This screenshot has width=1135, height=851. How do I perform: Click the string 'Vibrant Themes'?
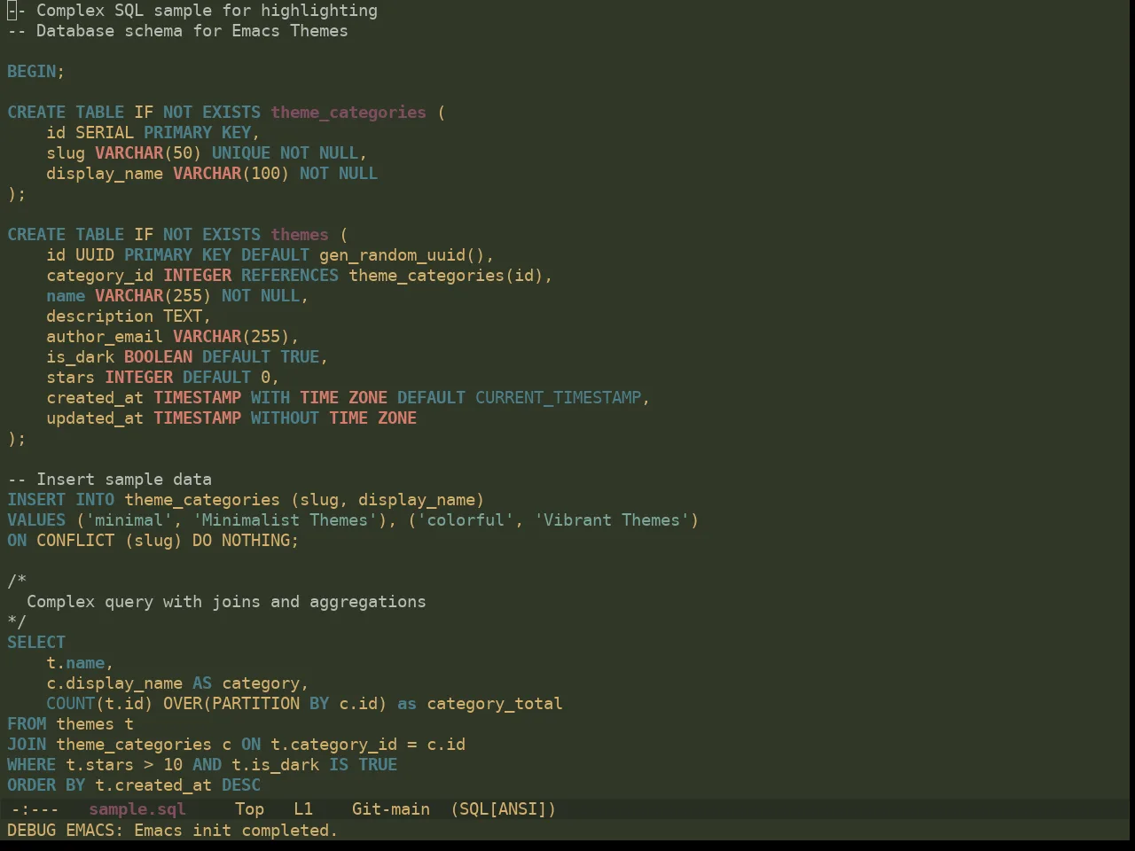pos(611,519)
